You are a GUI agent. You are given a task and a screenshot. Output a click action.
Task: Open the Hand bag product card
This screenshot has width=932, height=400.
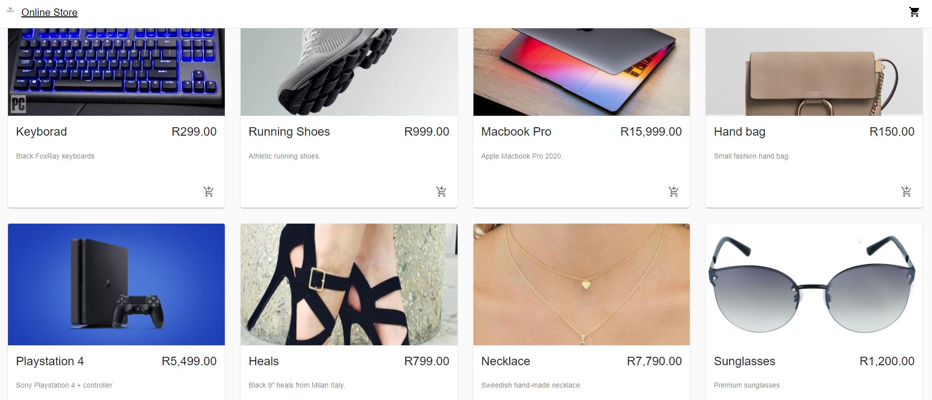tap(813, 114)
